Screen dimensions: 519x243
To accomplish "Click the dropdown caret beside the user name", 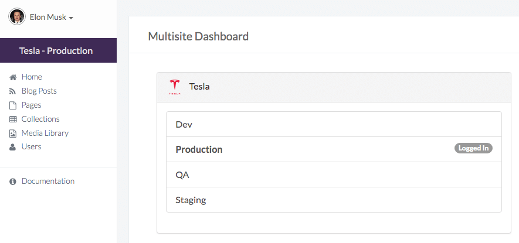I will click(71, 18).
